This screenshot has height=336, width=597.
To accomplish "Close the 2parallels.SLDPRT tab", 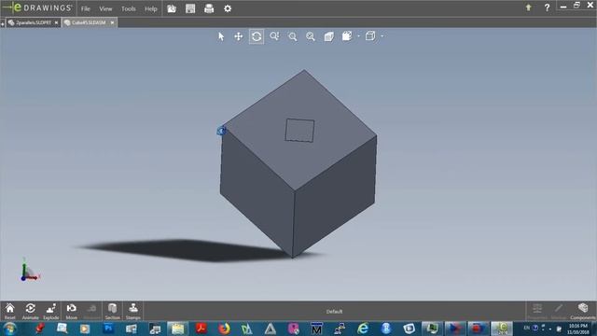I will [56, 22].
